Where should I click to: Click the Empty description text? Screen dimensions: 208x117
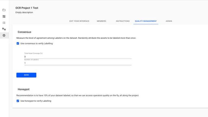pos(24,12)
